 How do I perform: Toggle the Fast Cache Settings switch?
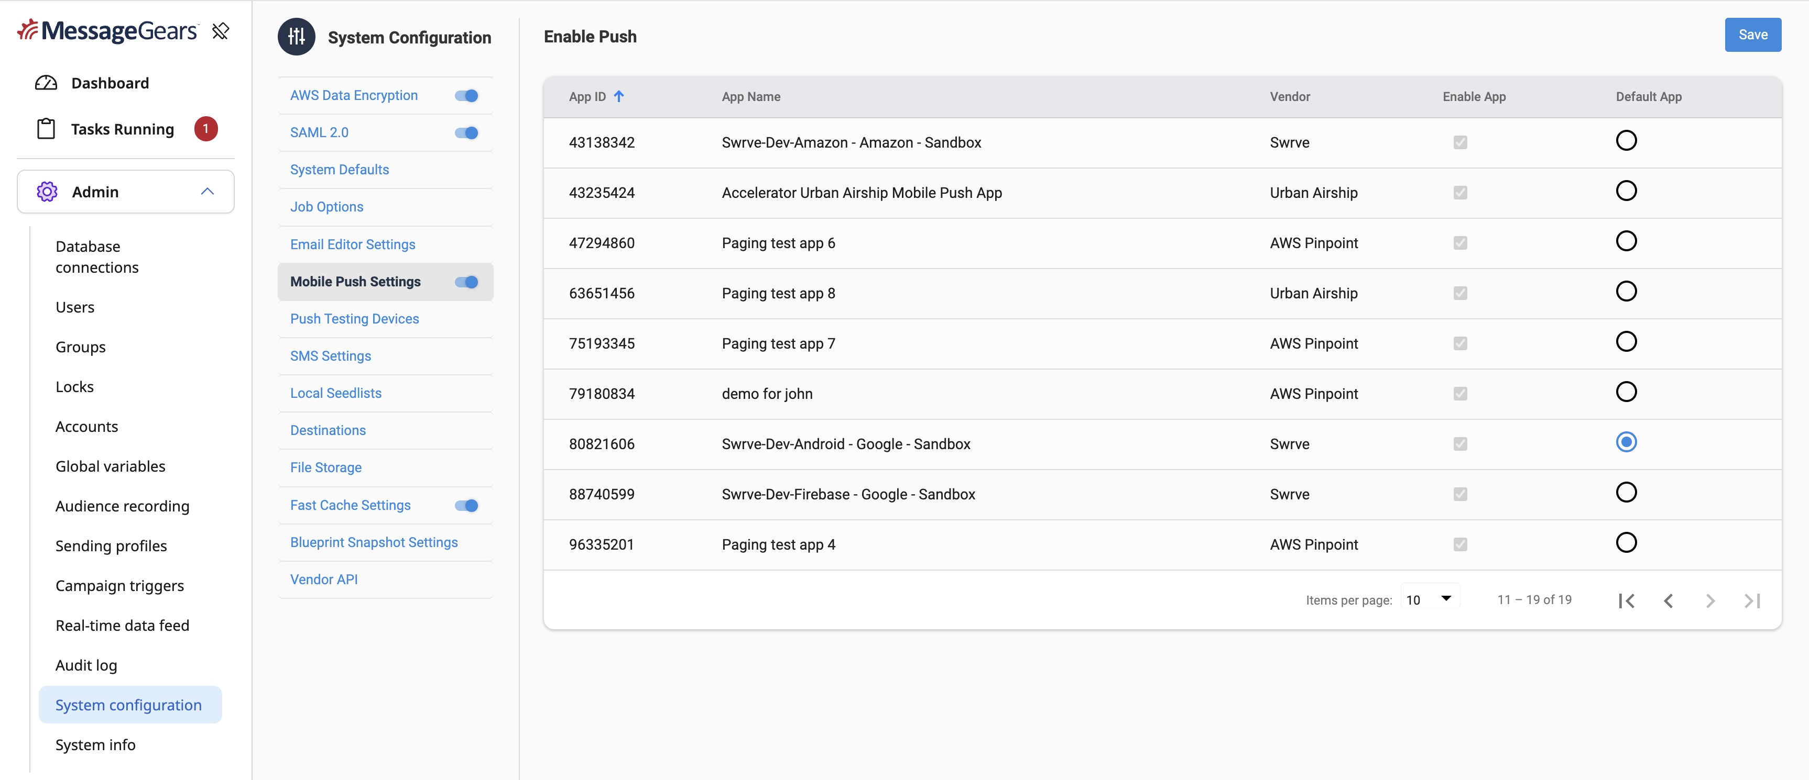click(466, 505)
